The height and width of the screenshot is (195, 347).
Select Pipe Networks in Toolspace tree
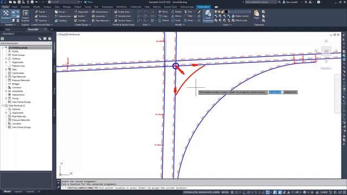(19, 77)
